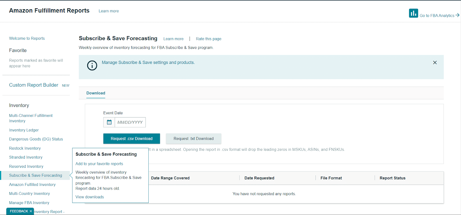Click the popup title Subscribe & Save Forecasting

(x=106, y=154)
